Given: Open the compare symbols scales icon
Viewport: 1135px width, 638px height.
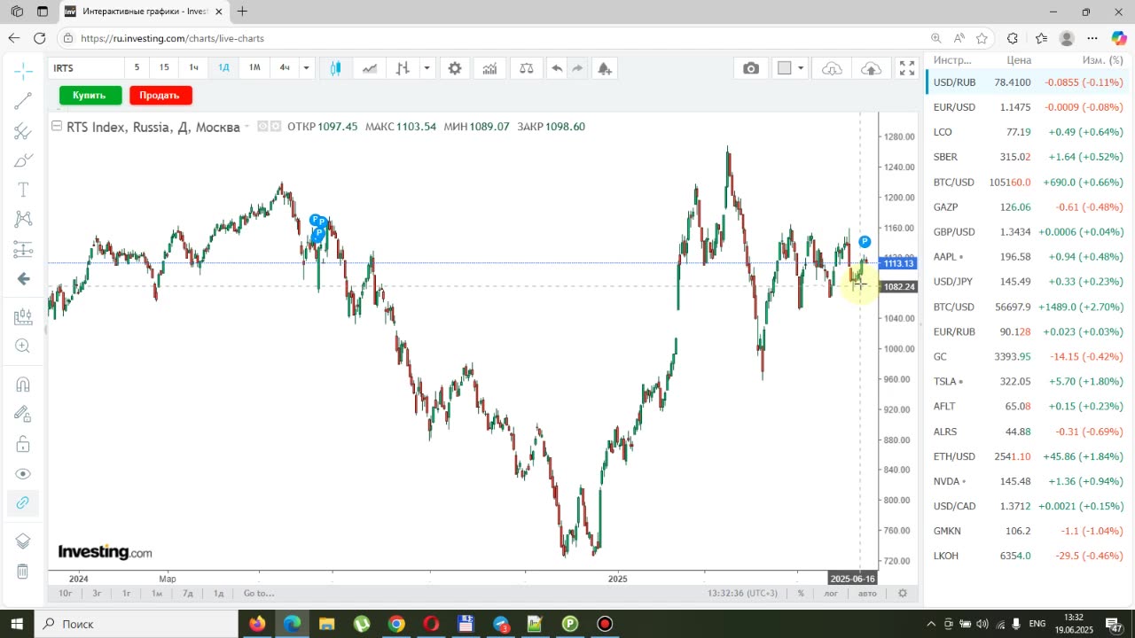Looking at the screenshot, I should pyautogui.click(x=526, y=68).
